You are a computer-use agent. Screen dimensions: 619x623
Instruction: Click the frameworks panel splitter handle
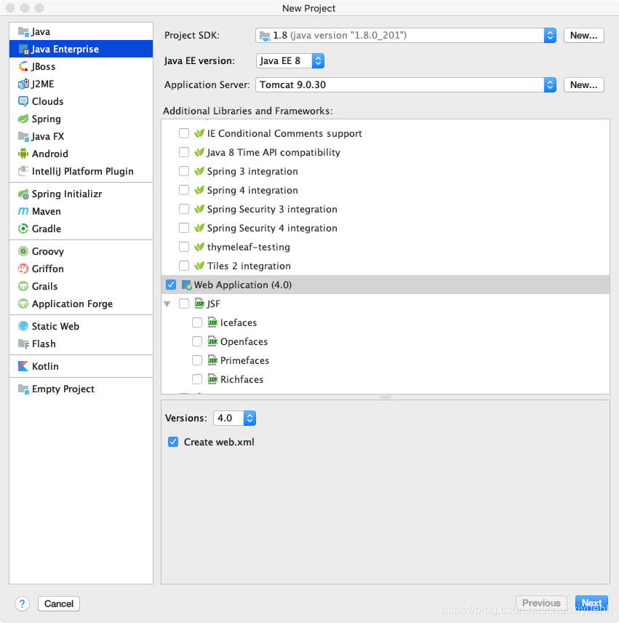[385, 397]
